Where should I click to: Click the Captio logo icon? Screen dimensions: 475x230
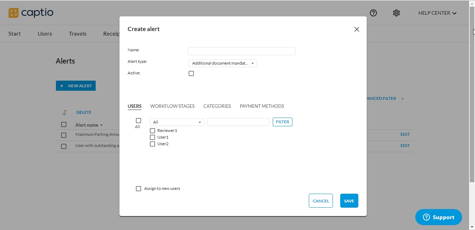(13, 13)
